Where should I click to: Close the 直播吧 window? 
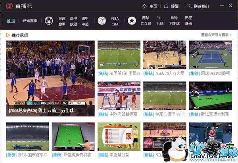point(230,6)
